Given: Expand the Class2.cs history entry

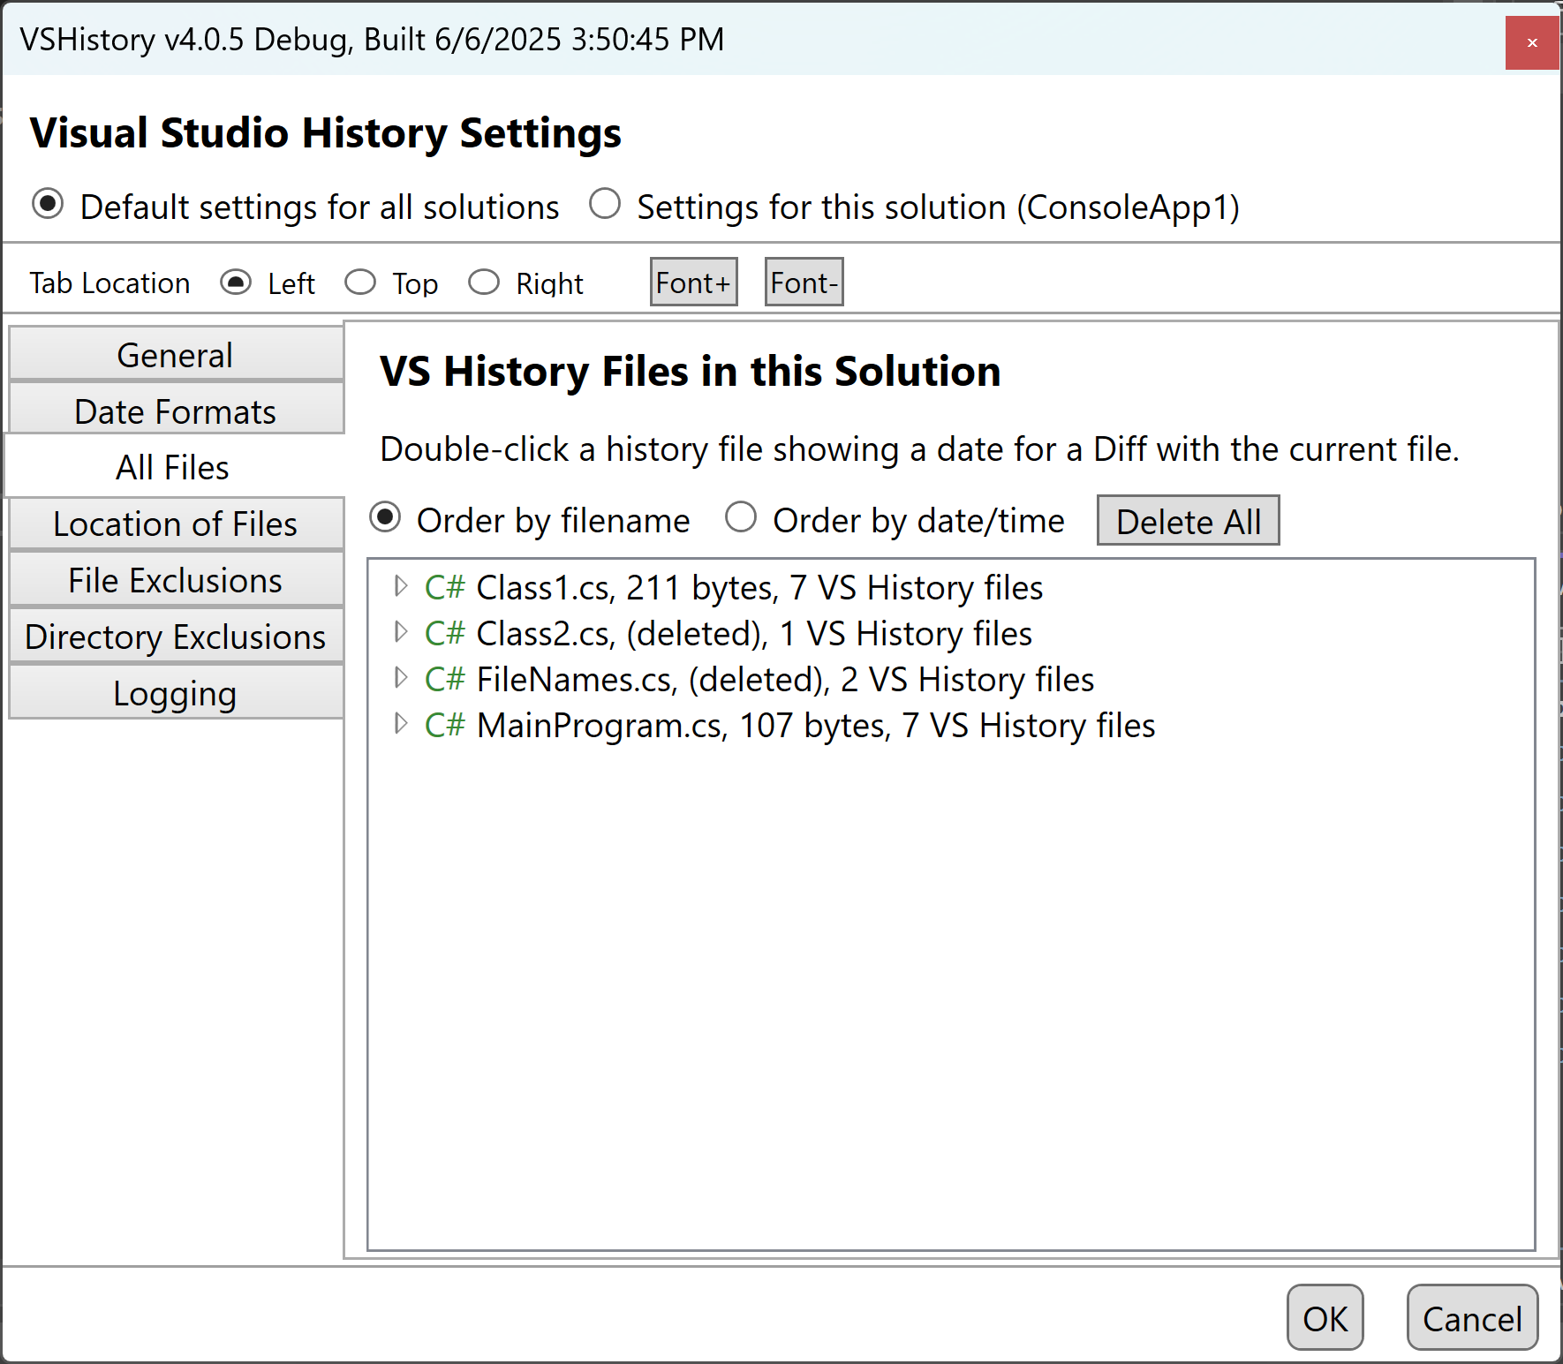Looking at the screenshot, I should 400,631.
